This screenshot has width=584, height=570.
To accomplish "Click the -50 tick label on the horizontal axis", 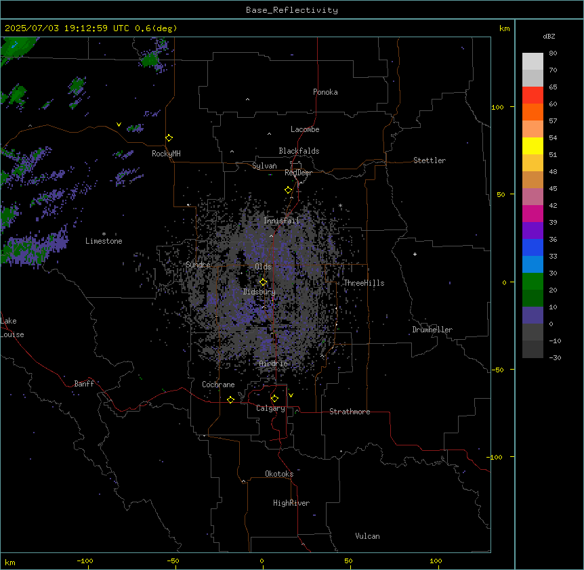I will [173, 561].
